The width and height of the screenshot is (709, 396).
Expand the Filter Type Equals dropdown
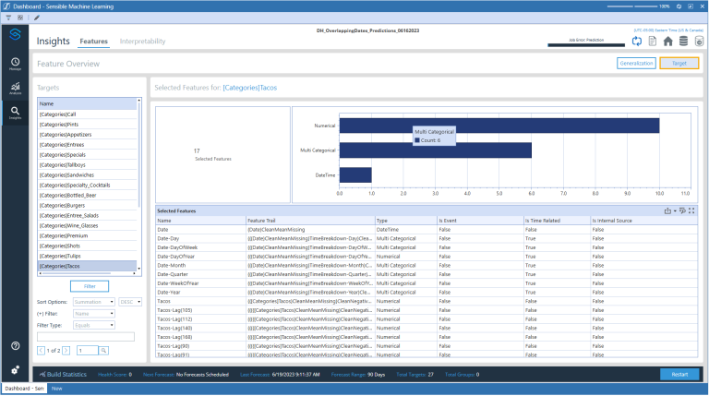point(93,324)
